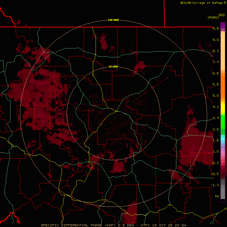Click the 9.0 value on the scale
Image resolution: width=227 pixels, height=227 pixels.
216,40
